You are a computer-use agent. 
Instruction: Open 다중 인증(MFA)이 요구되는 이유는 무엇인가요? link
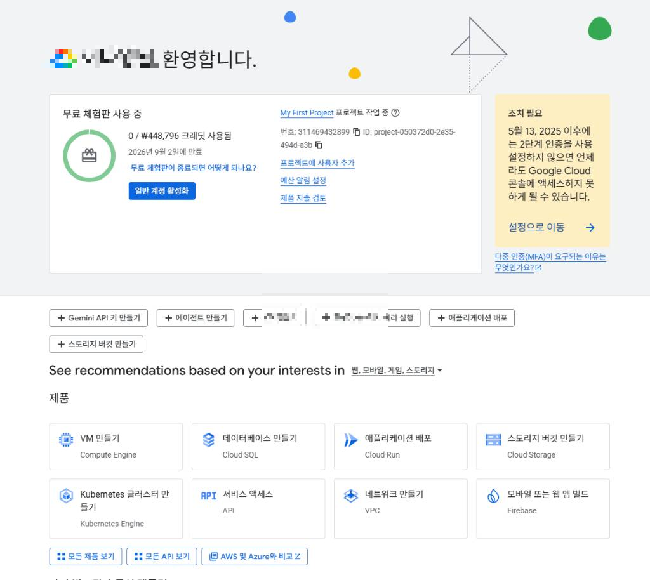click(x=550, y=262)
